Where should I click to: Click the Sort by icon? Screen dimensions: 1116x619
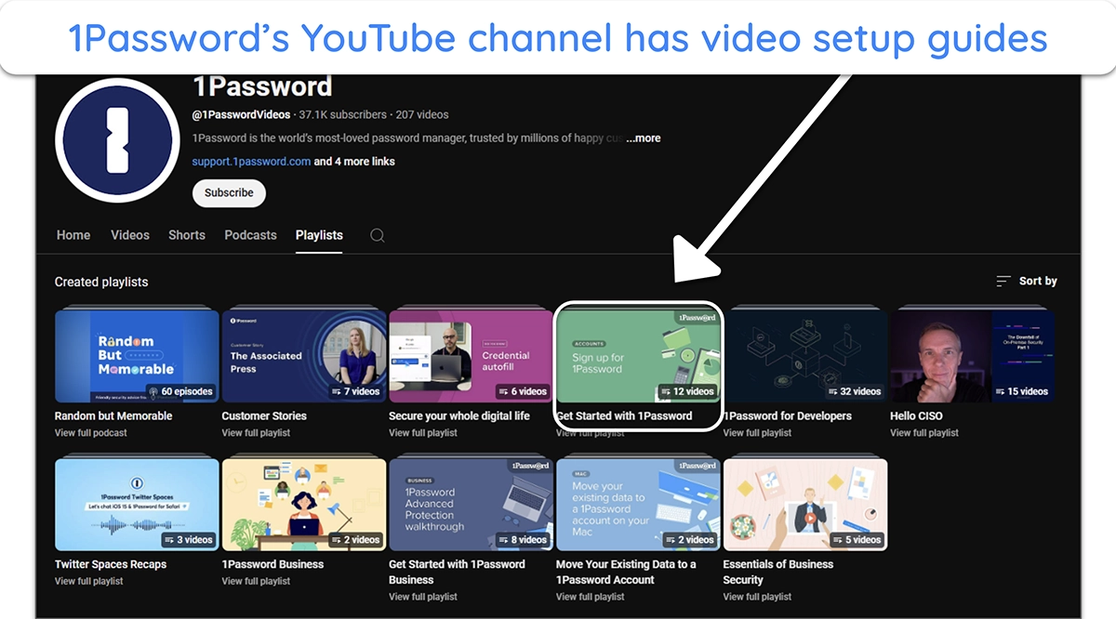click(1003, 281)
